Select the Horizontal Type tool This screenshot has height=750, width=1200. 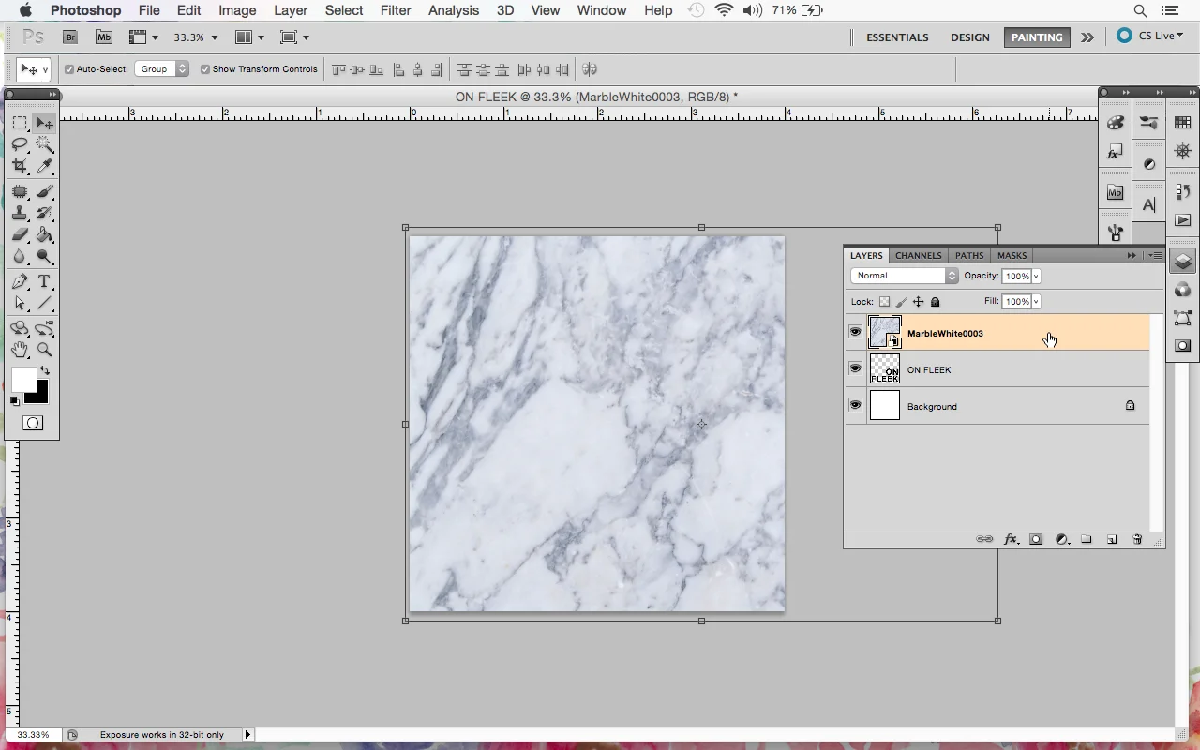[43, 281]
